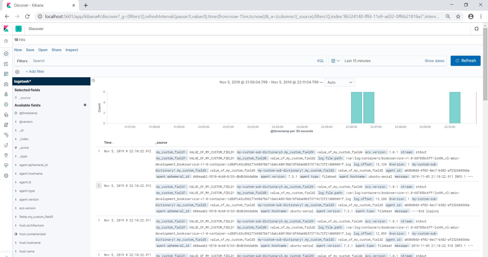Image resolution: width=488 pixels, height=257 pixels.
Task: Open the Discover compass icon in sidebar
Action: [x=6, y=54]
